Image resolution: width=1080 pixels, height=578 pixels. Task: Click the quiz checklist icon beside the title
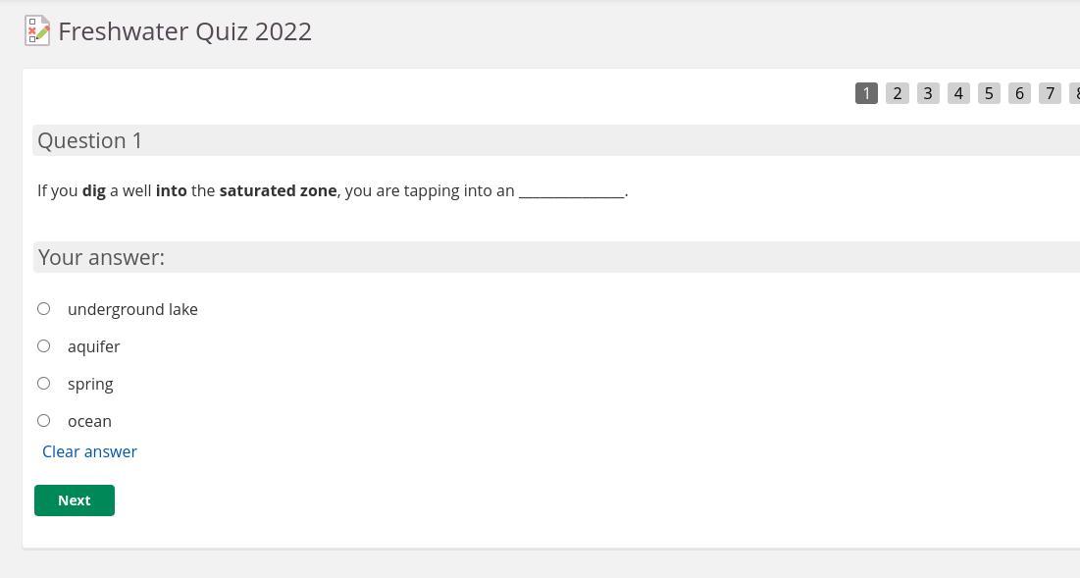pos(37,30)
